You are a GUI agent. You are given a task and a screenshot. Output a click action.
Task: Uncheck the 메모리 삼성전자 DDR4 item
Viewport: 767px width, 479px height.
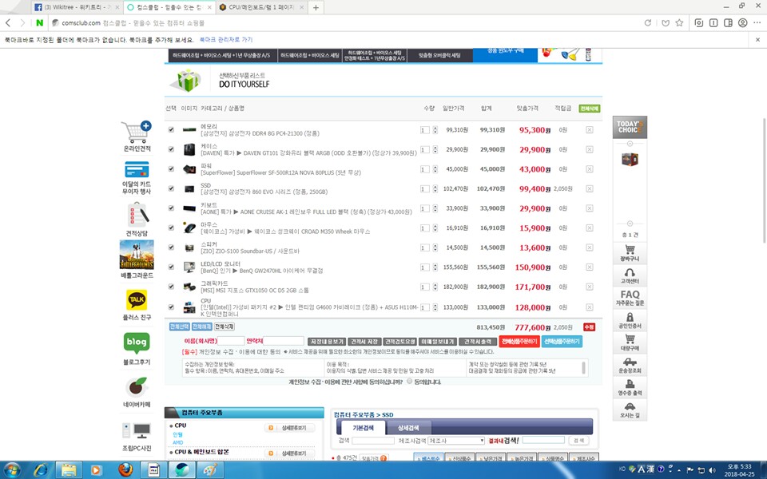[171, 130]
